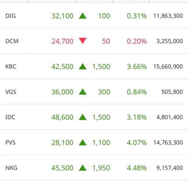The height and width of the screenshot is (189, 189).
Task: Open the DIG stock ticker
Action: [10, 16]
